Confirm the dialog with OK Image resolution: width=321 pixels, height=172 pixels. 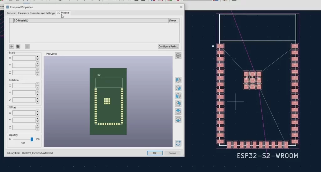[155, 153]
